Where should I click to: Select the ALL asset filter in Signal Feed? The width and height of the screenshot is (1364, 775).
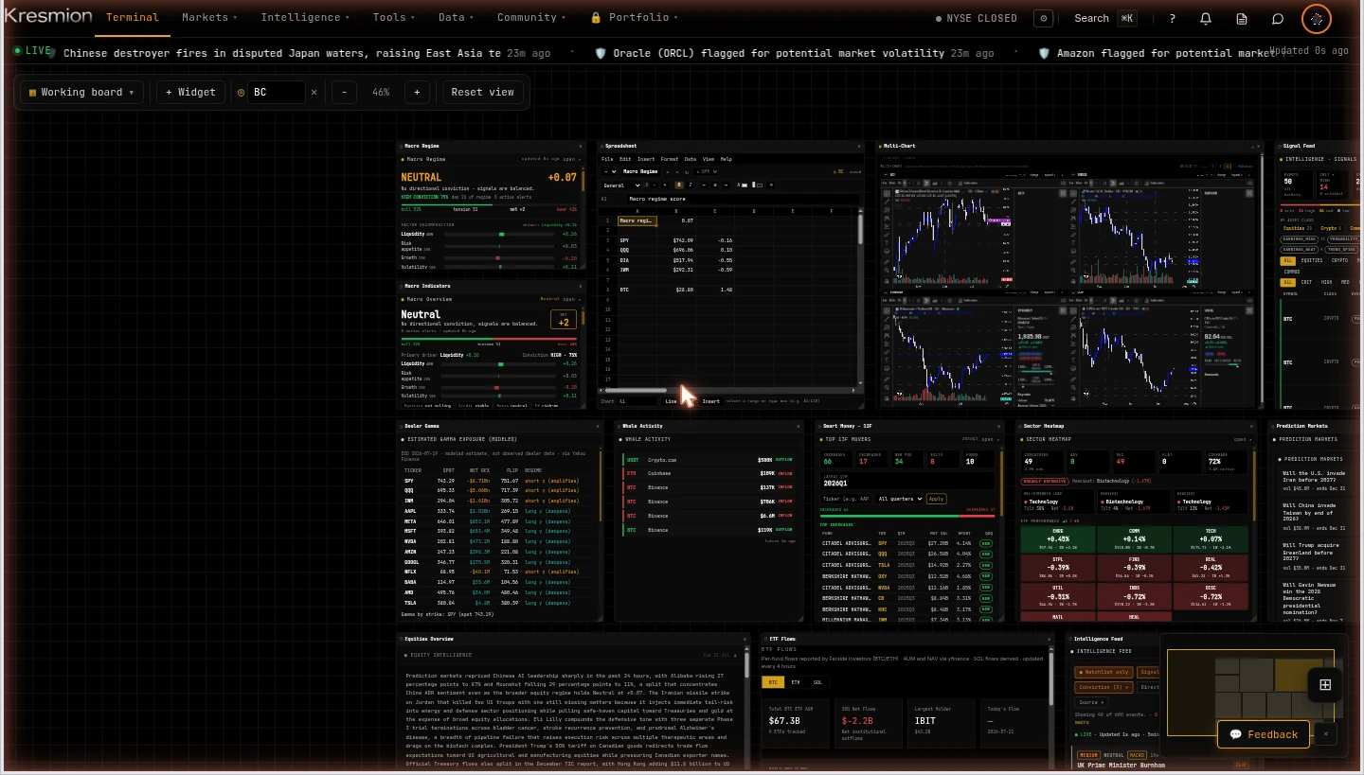click(1288, 260)
